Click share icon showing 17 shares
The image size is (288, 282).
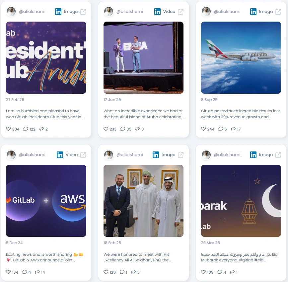(x=233, y=129)
